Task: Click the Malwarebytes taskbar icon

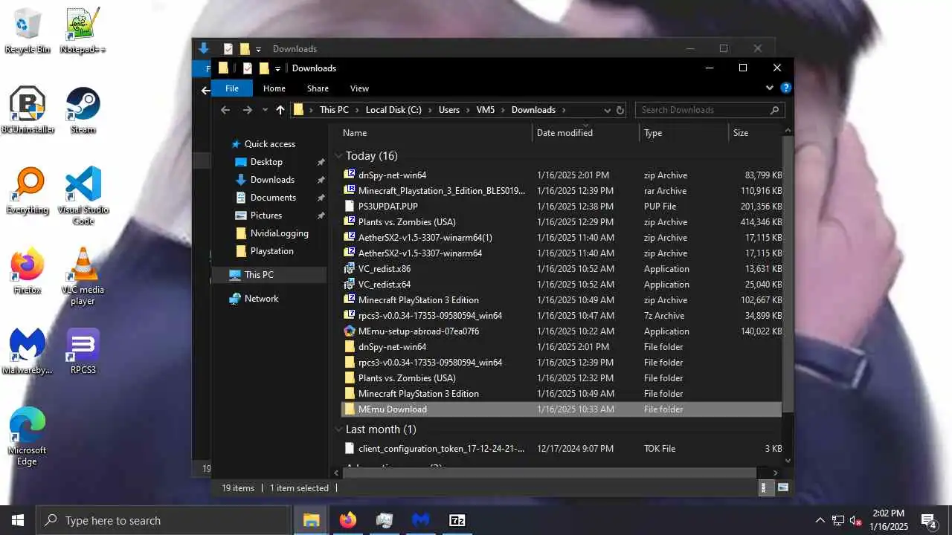Action: [x=421, y=520]
